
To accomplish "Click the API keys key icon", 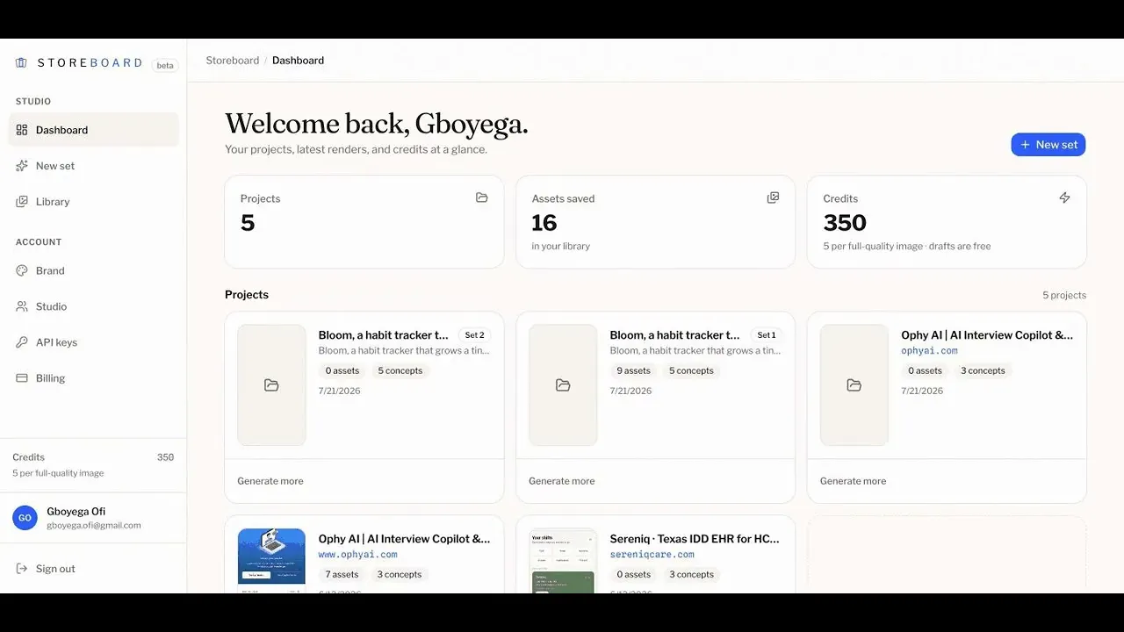I will 22,342.
